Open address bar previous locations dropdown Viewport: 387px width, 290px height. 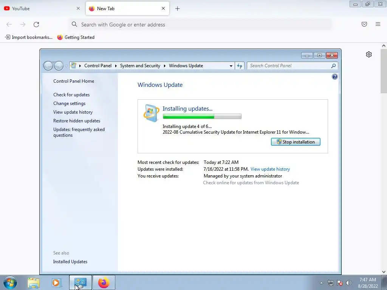coord(231,66)
